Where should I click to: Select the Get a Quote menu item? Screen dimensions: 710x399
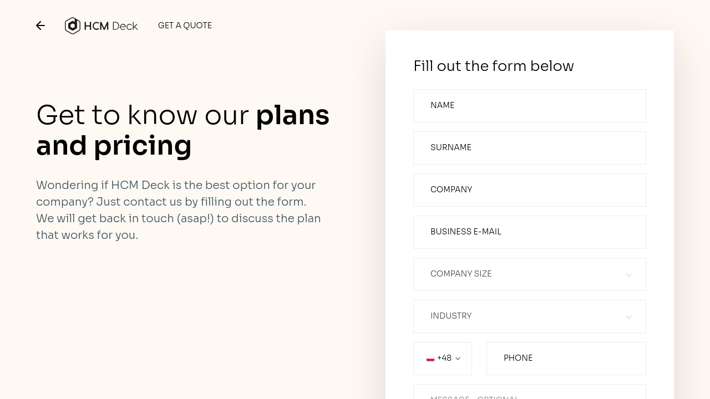click(185, 25)
